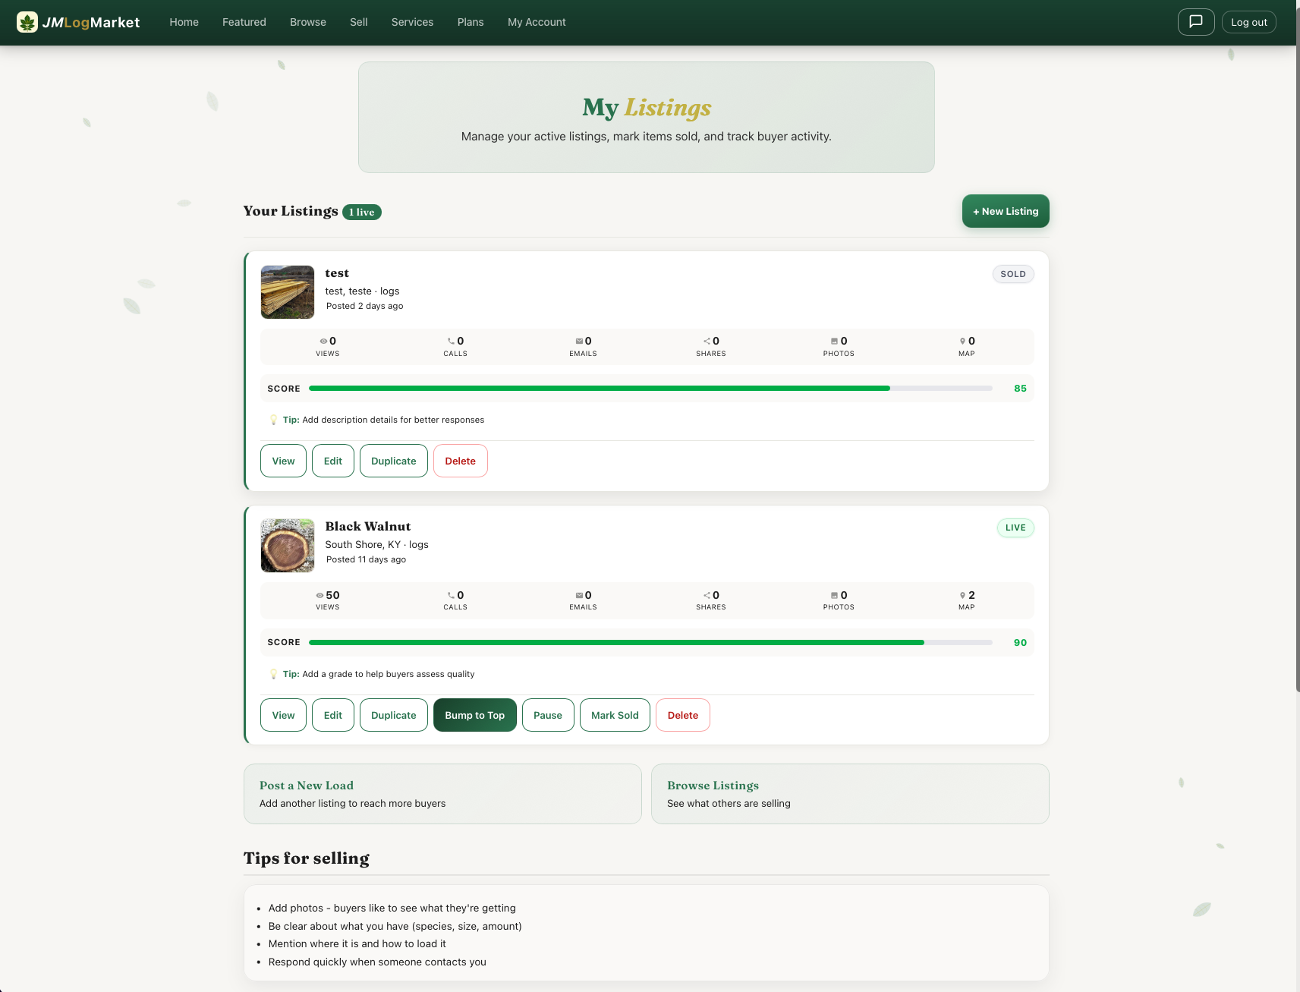The height and width of the screenshot is (992, 1300).
Task: Select the calls phone icon on Black Walnut
Action: 449,595
